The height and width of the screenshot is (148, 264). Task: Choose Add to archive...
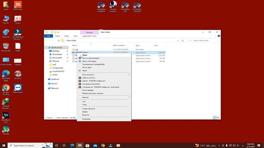89,78
